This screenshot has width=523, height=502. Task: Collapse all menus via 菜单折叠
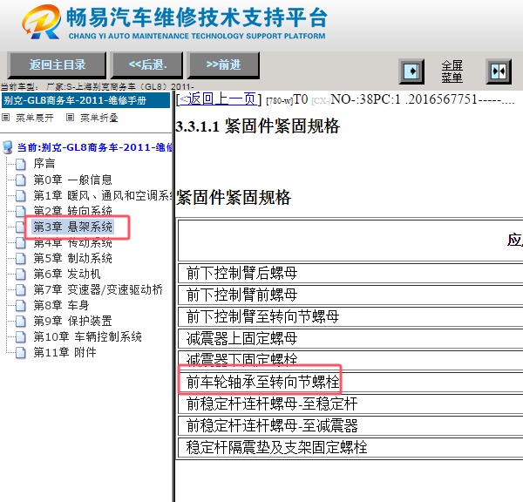pos(99,118)
